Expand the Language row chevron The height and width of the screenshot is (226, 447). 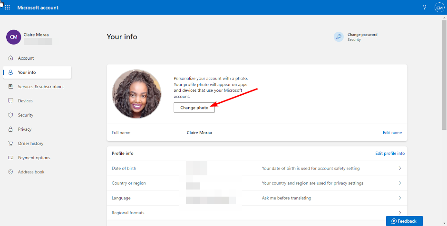coord(399,198)
